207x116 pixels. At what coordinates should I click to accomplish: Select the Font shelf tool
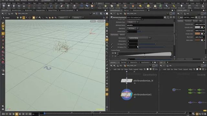(68, 6)
